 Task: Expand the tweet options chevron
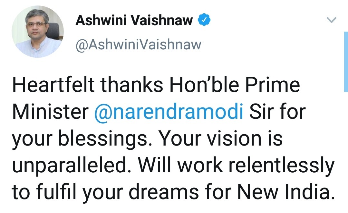[x=332, y=21]
